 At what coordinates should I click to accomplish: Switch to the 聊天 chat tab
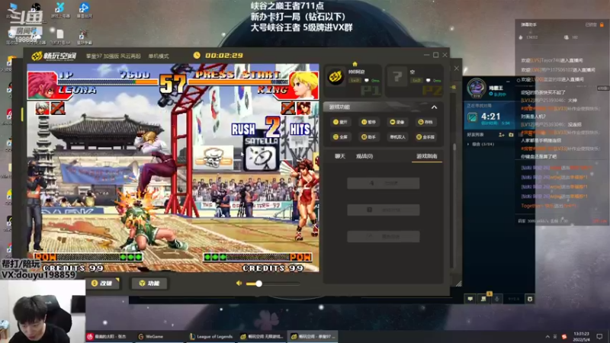pyautogui.click(x=340, y=156)
